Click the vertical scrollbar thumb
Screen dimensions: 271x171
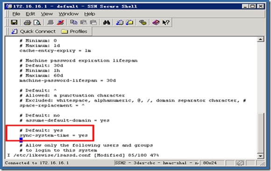click(260, 133)
